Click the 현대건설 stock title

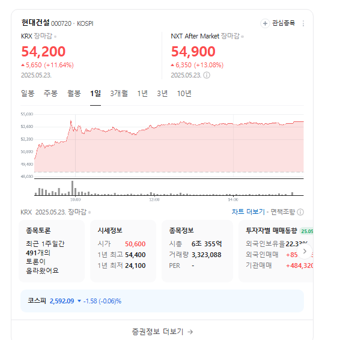coord(35,23)
